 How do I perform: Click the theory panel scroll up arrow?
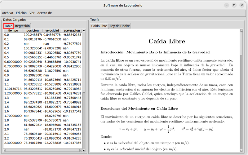point(241,30)
